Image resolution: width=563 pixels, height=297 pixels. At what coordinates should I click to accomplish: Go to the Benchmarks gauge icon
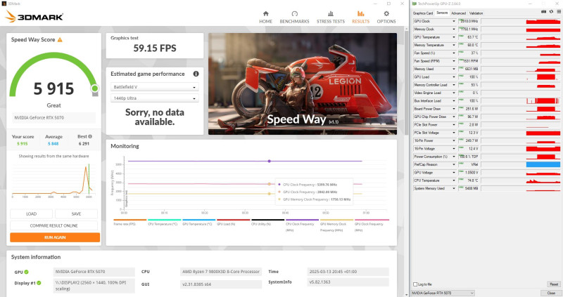click(294, 13)
